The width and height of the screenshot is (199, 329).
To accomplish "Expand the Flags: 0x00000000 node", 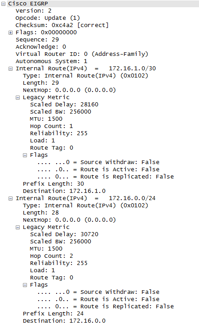I will tap(10, 32).
